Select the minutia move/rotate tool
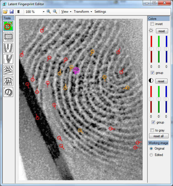Screen dimensions: 173x186 tap(8, 26)
